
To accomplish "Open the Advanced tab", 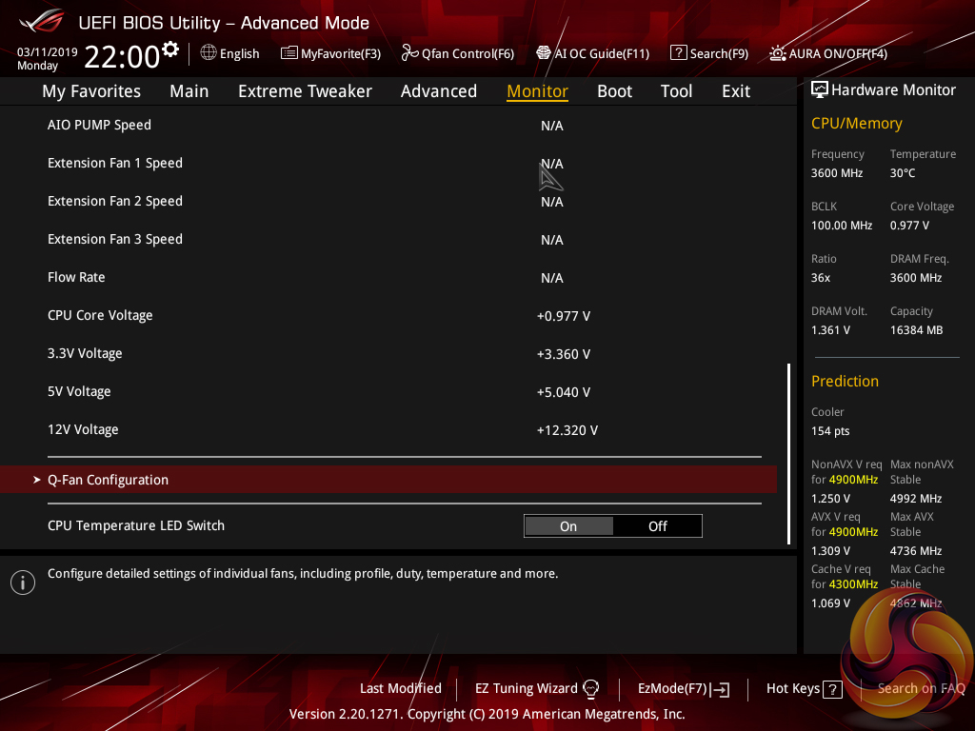I will tap(438, 91).
